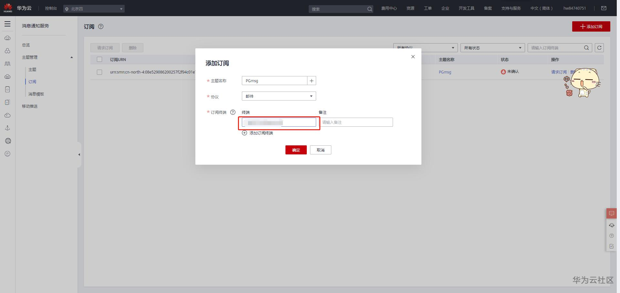Click the IP circle icon in left rail
Screen dimensions: 620x293
(x=8, y=154)
